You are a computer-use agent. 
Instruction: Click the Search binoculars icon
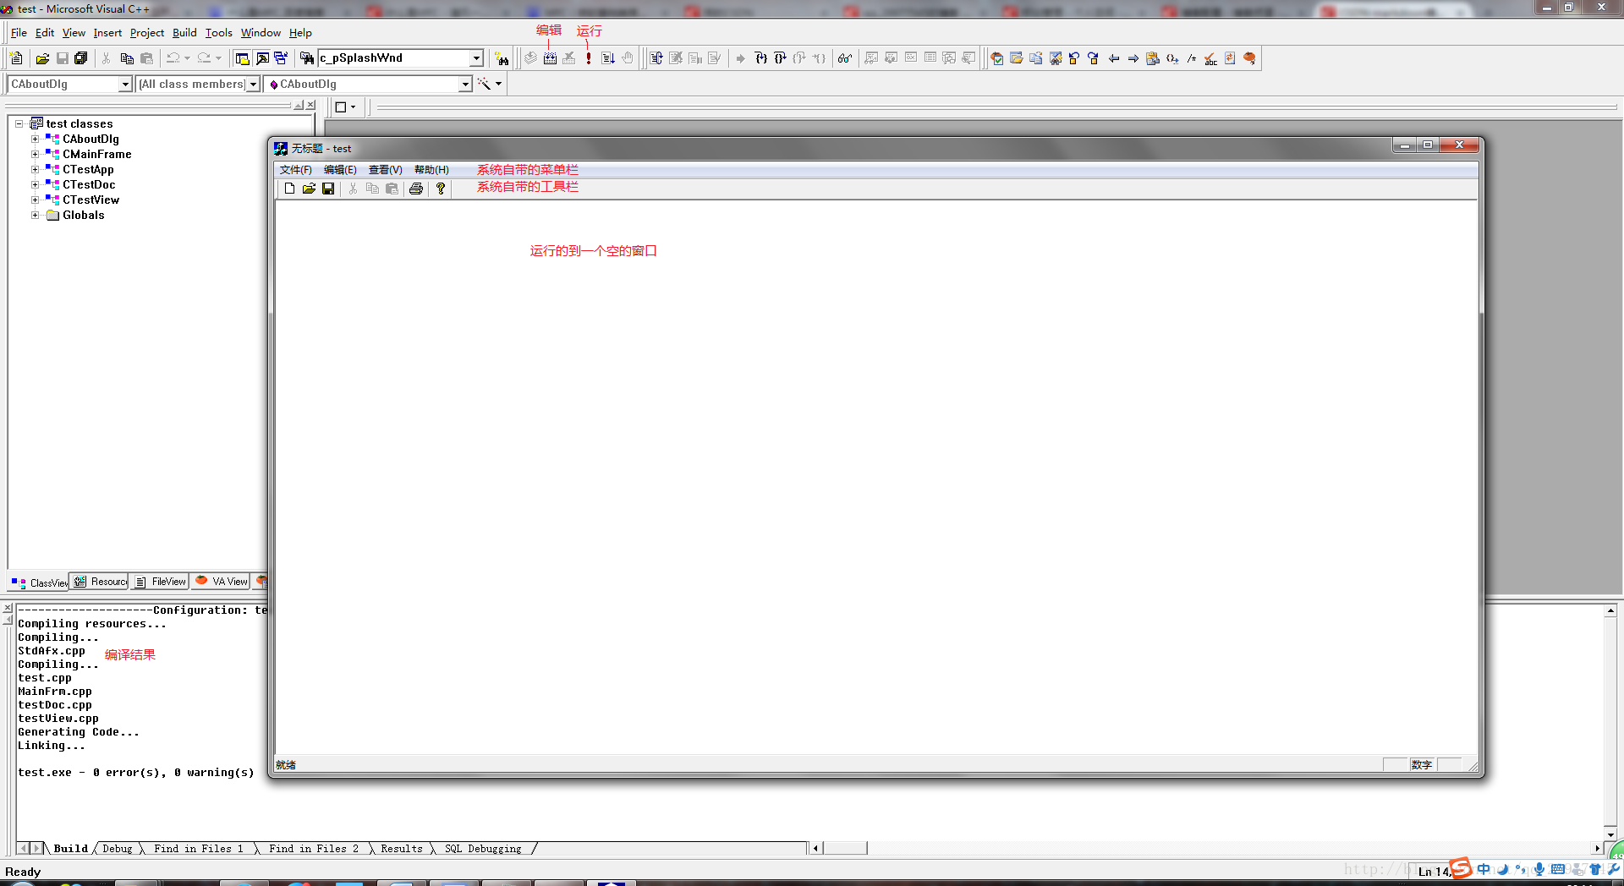[502, 58]
